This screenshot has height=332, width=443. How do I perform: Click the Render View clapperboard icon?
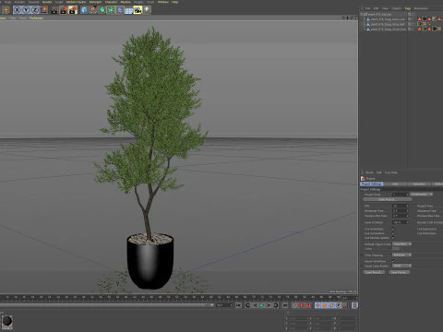54,10
